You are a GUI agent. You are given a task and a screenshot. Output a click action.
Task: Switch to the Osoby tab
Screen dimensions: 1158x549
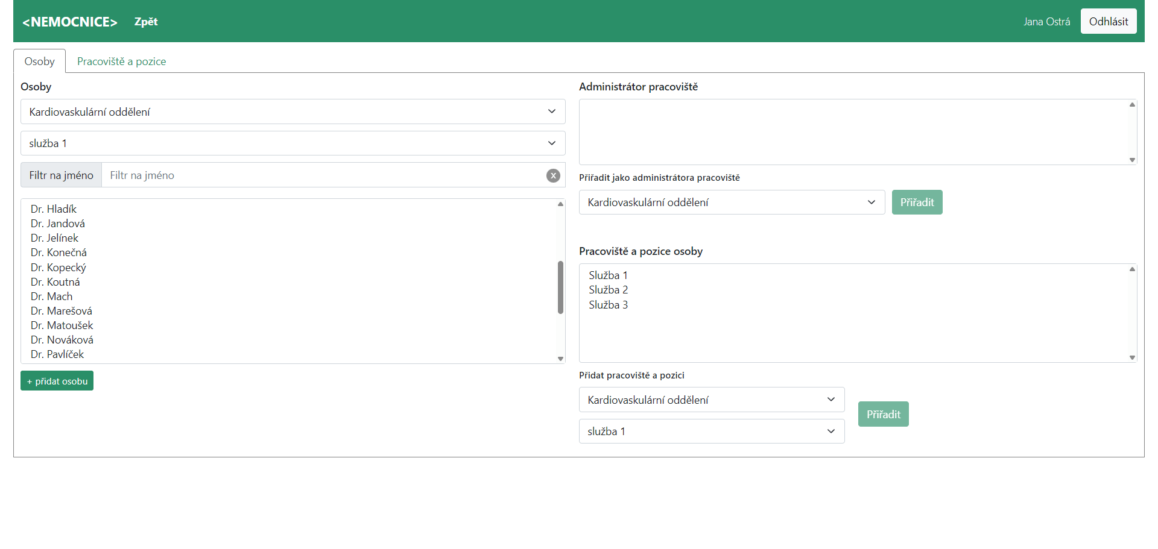click(40, 61)
